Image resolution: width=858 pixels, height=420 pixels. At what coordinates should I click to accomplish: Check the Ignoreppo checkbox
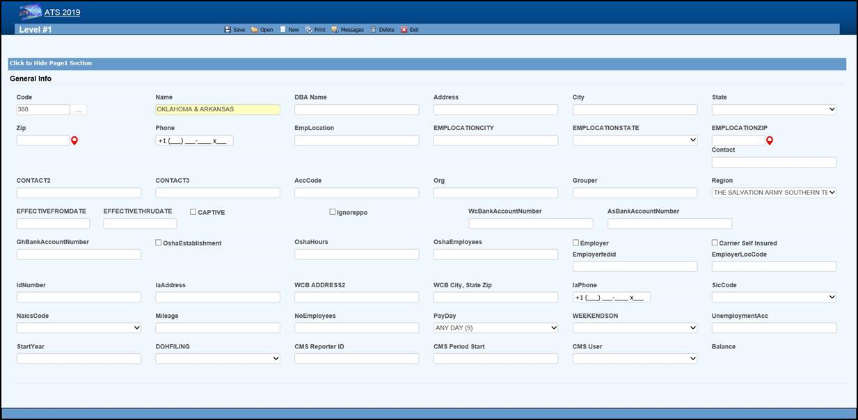333,211
